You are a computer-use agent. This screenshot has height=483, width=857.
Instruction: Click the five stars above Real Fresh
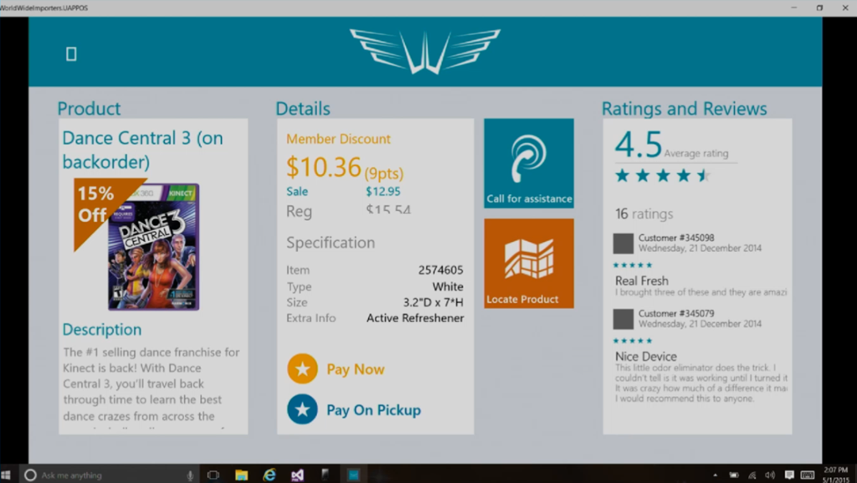coord(633,265)
